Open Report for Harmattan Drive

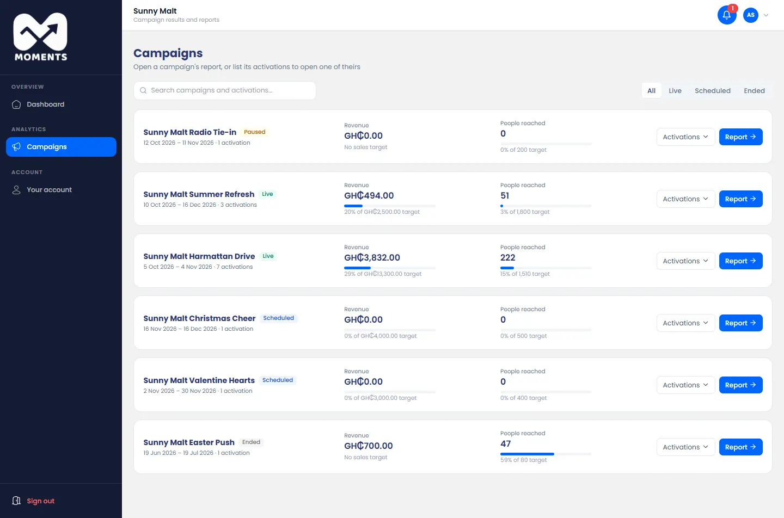coord(740,261)
